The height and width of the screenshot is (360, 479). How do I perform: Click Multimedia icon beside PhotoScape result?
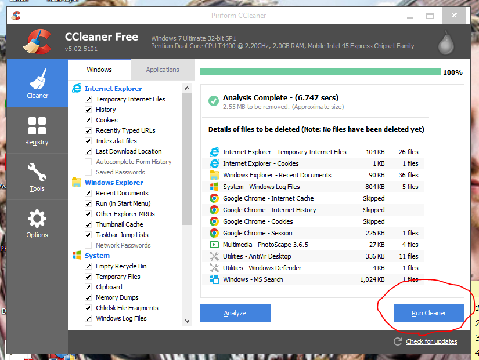214,245
